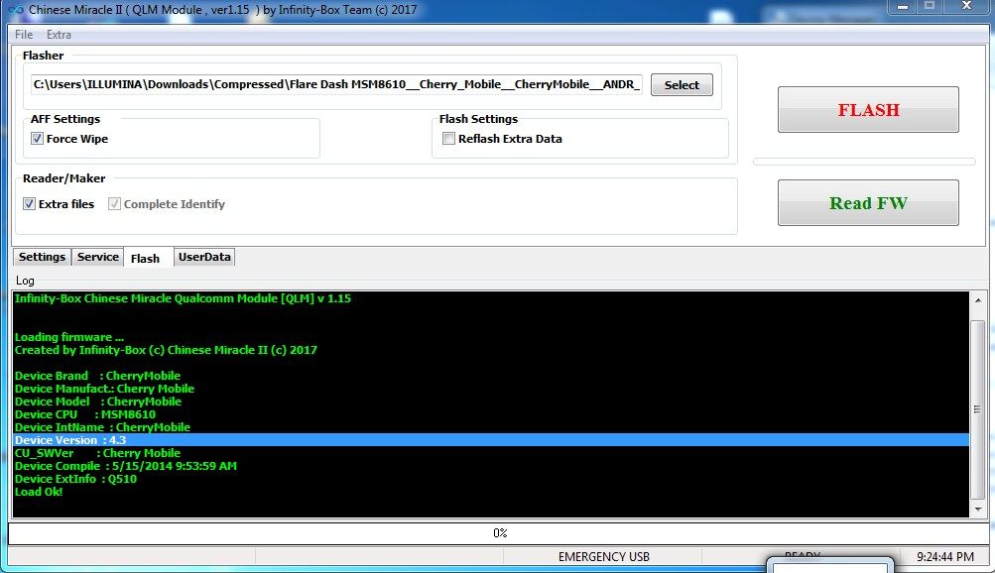
Task: Open the Extra menu
Action: (59, 35)
